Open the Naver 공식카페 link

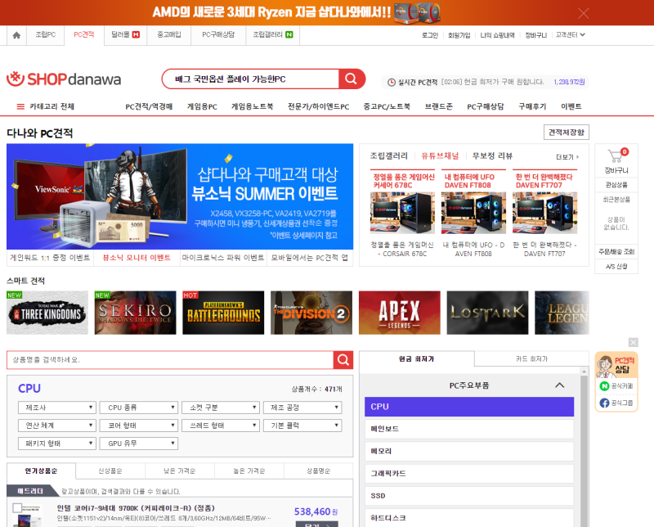click(616, 386)
